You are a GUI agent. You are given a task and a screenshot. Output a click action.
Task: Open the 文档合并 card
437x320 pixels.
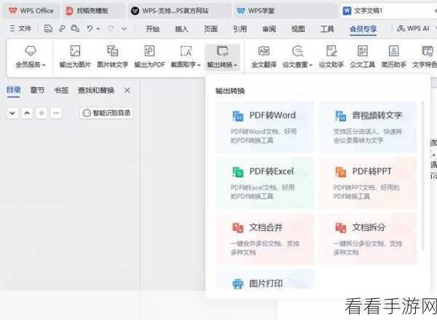tap(265, 239)
